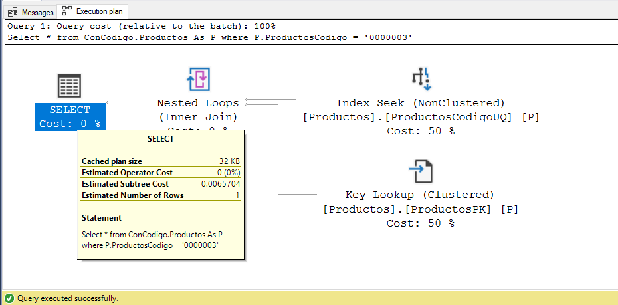Click the Statement heading in tooltip
The image size is (618, 305).
[x=102, y=218]
